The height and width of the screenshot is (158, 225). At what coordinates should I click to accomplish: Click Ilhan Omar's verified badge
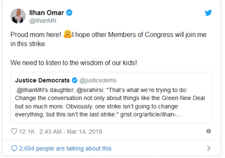69,13
